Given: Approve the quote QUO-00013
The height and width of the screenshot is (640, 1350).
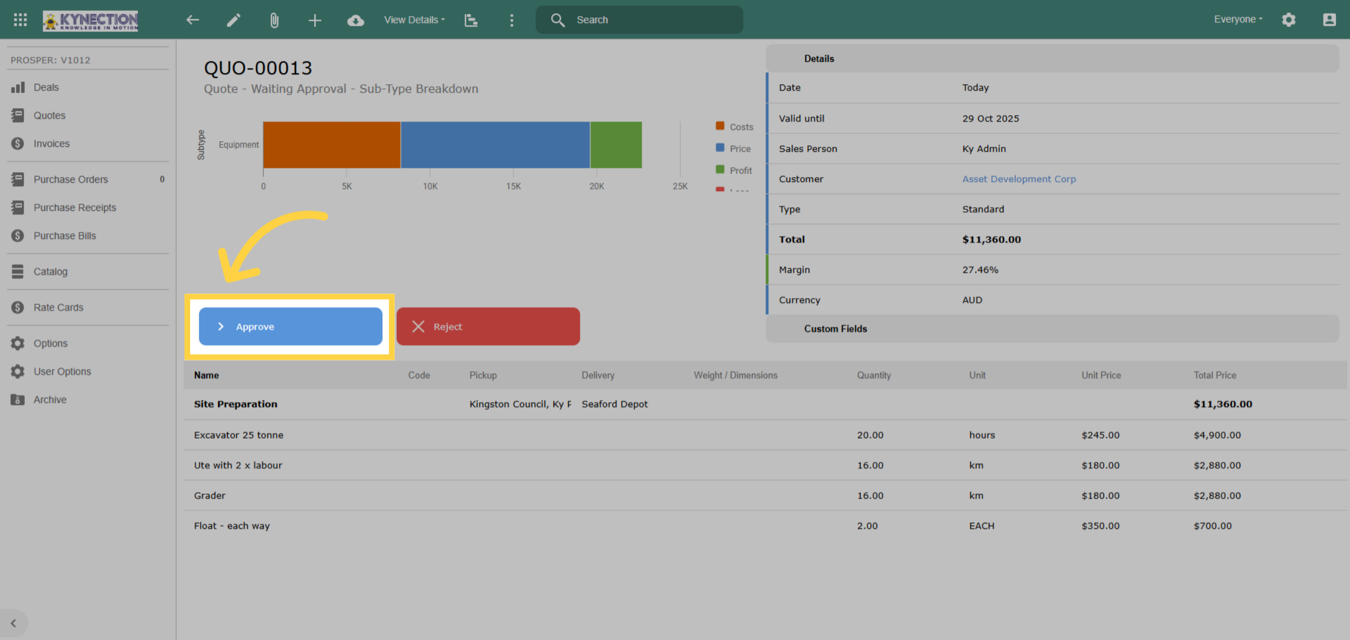Looking at the screenshot, I should tap(290, 326).
